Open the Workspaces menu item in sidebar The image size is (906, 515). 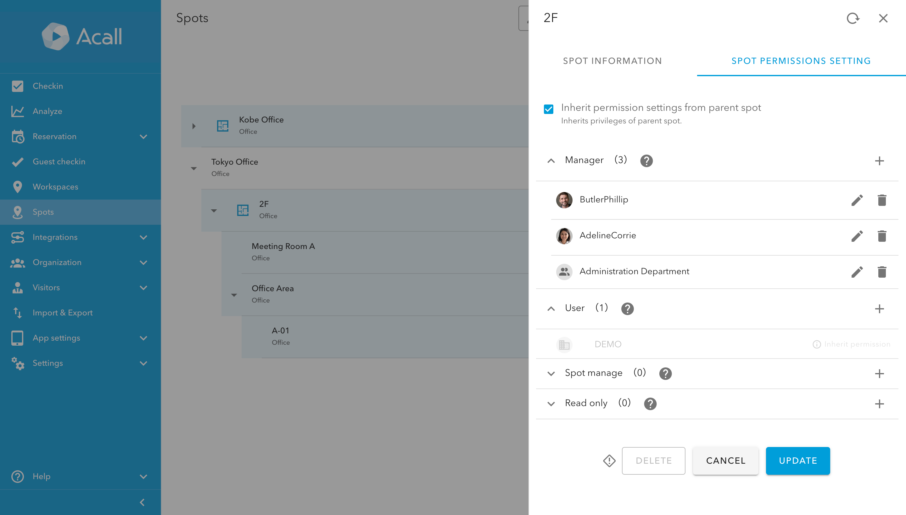(x=55, y=187)
